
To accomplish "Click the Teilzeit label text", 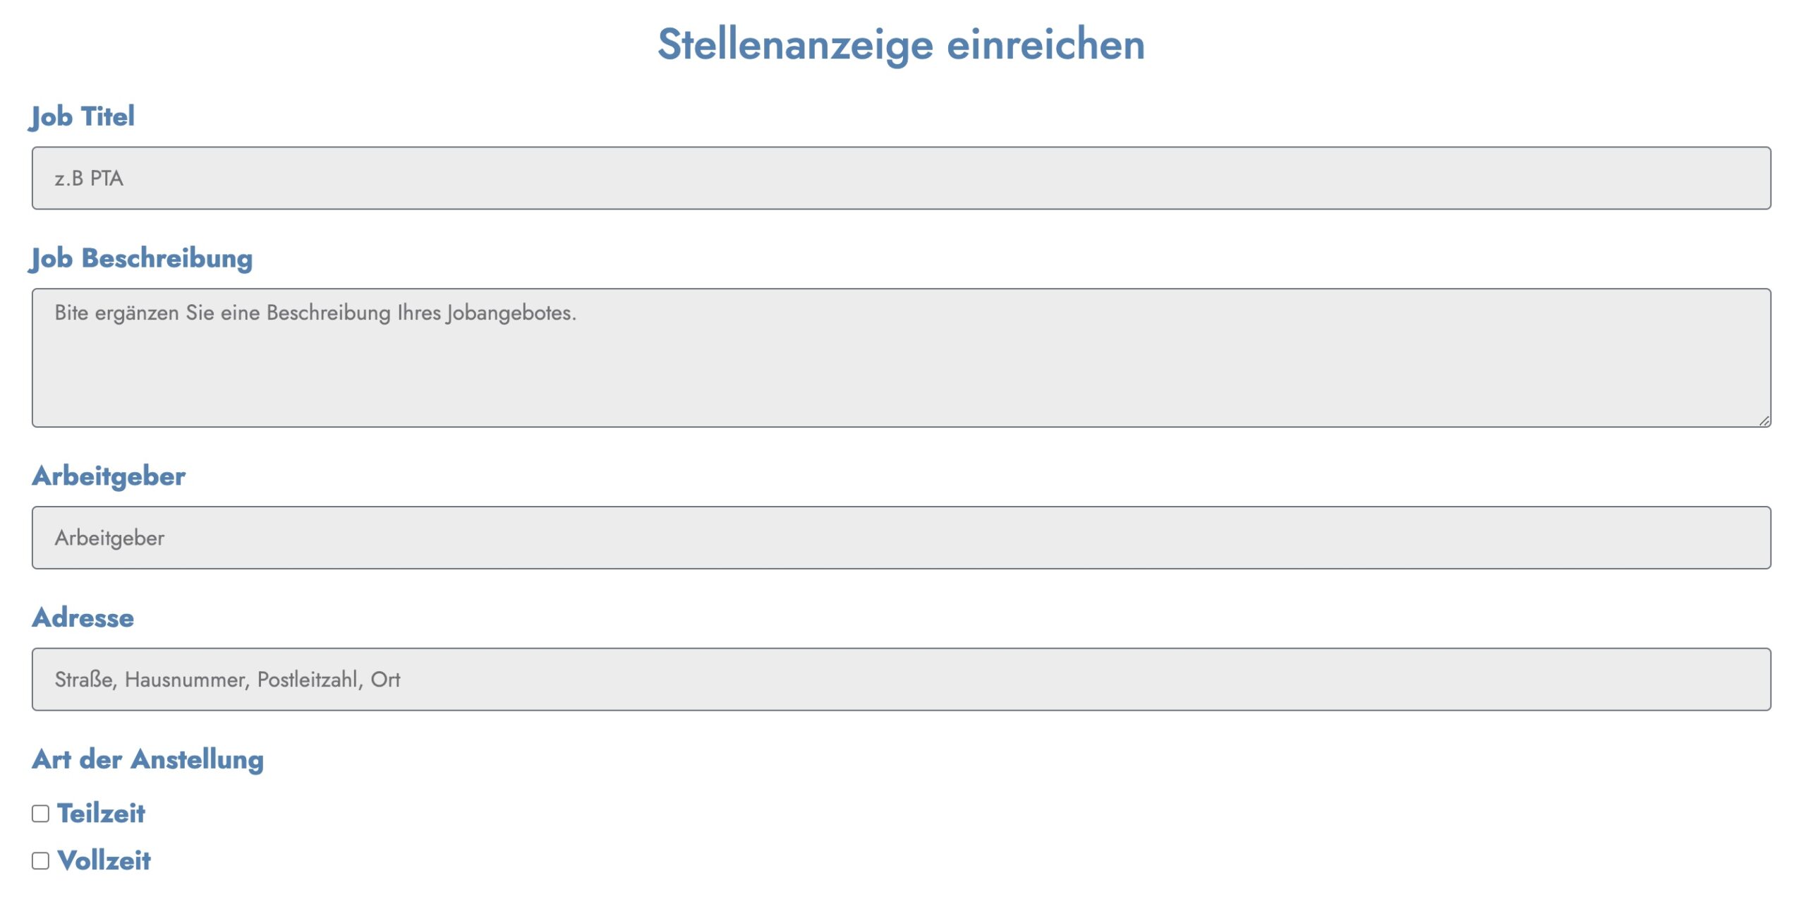I will point(101,814).
